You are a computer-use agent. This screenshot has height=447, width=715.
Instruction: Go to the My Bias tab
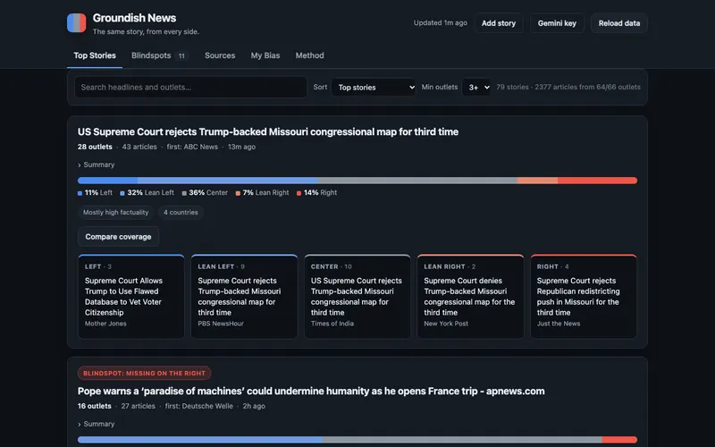click(x=265, y=55)
